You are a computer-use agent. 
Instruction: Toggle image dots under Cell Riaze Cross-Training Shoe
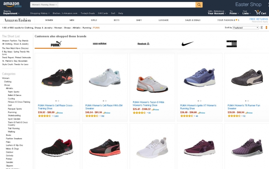(x=57, y=101)
